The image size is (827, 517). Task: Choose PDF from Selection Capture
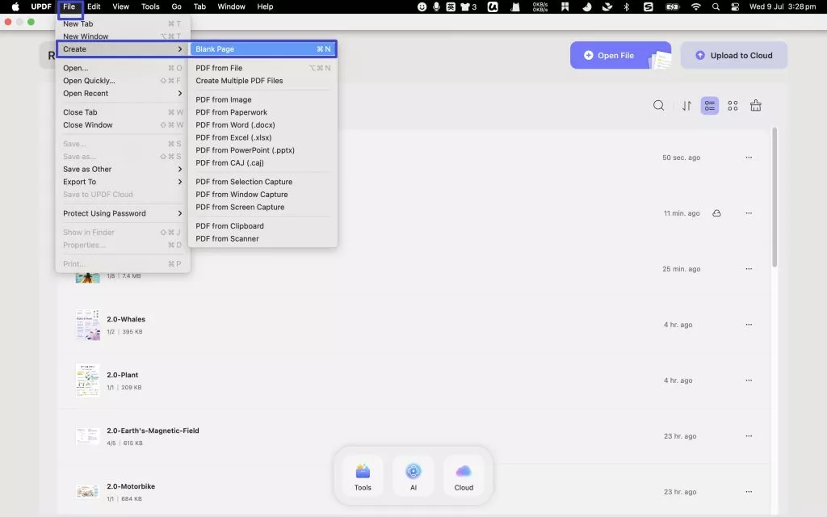coord(262,182)
